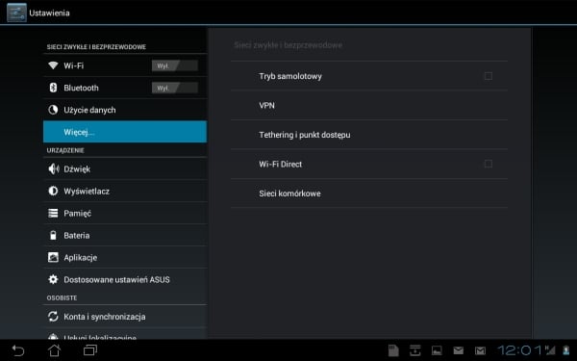
Task: Tap the picture notification icon
Action: [437, 350]
